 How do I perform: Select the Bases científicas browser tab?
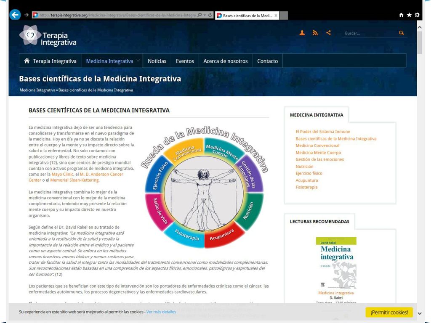(x=247, y=16)
